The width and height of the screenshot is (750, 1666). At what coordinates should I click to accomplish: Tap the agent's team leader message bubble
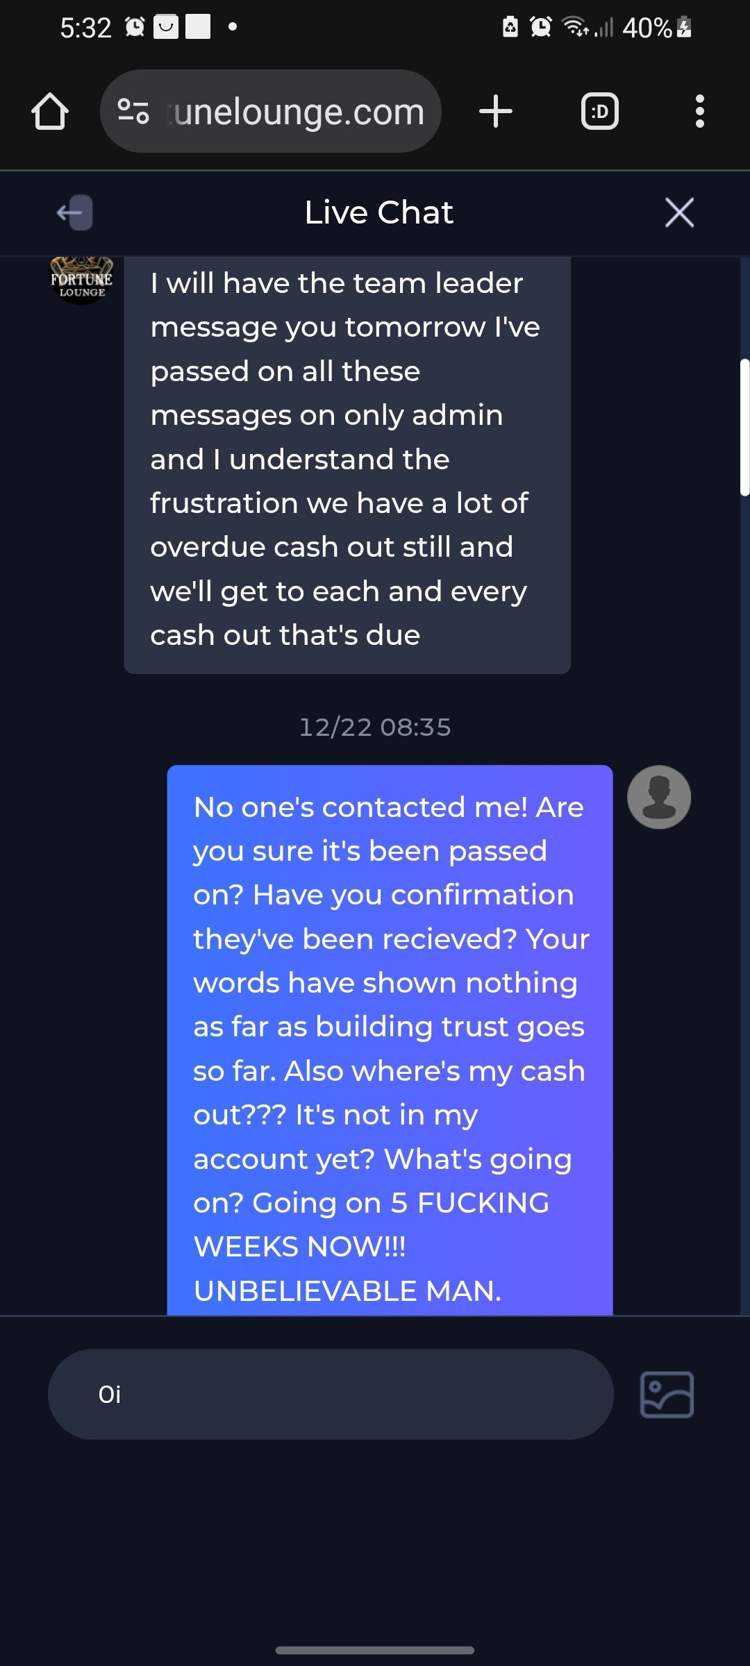click(x=347, y=459)
